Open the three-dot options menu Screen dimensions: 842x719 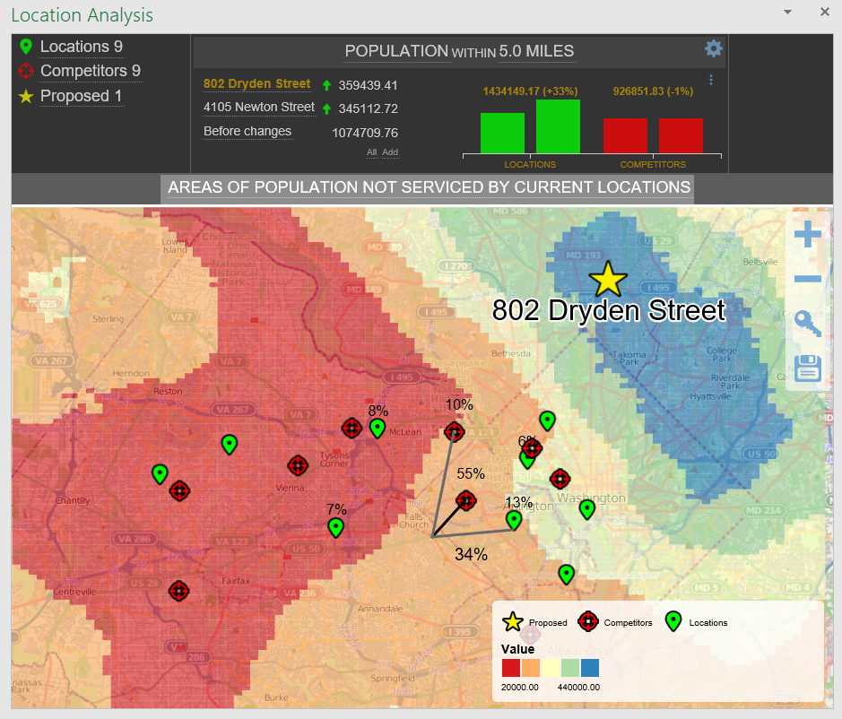pos(711,80)
